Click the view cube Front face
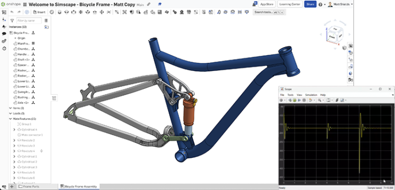 [332, 37]
